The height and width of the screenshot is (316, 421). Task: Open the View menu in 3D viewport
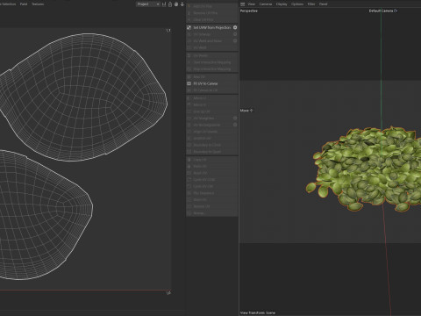[252, 4]
